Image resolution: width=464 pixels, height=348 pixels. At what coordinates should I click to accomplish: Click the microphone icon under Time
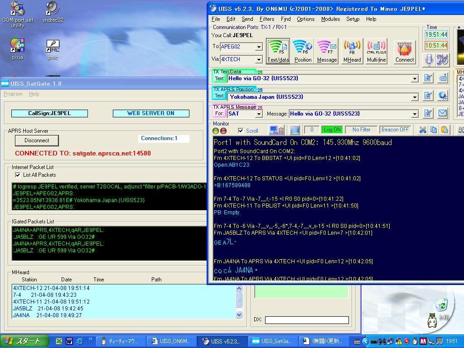coord(429,59)
